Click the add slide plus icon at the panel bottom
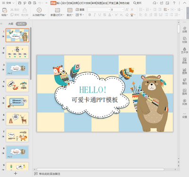The height and width of the screenshot is (177, 189). click(16, 173)
